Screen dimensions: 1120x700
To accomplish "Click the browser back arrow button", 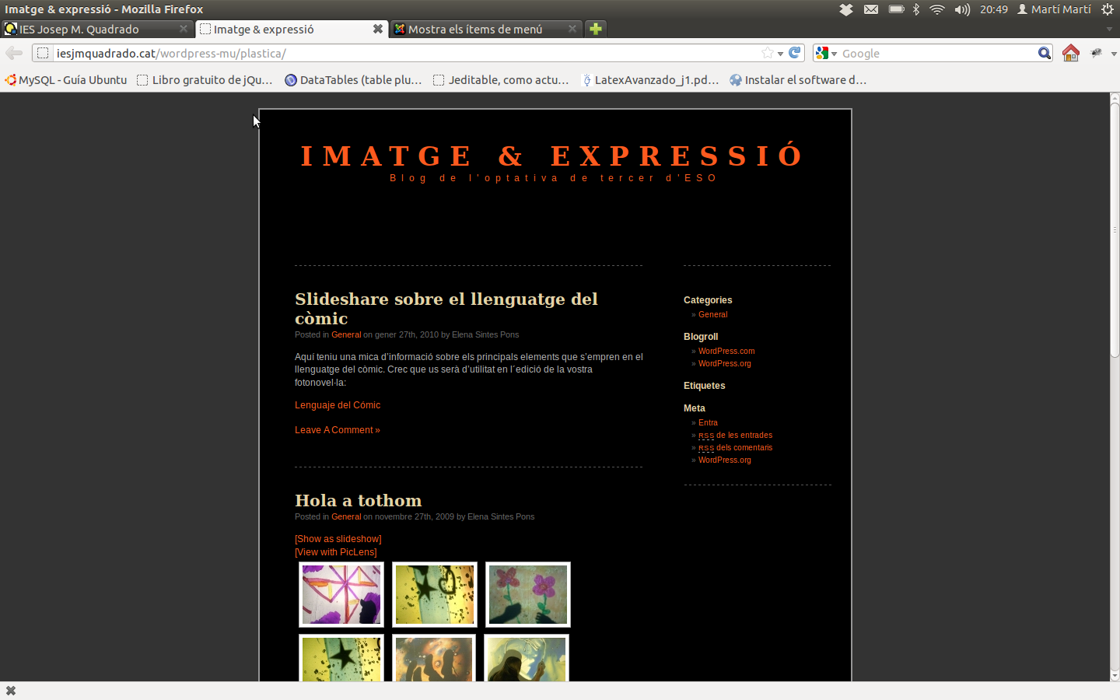I will tap(14, 53).
